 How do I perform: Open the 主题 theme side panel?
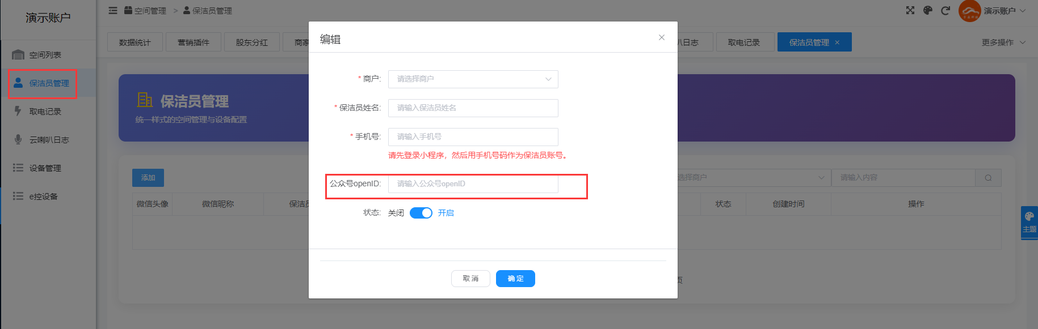[1029, 223]
